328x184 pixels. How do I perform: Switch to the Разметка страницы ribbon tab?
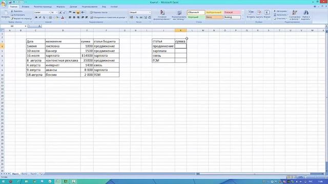43,7
